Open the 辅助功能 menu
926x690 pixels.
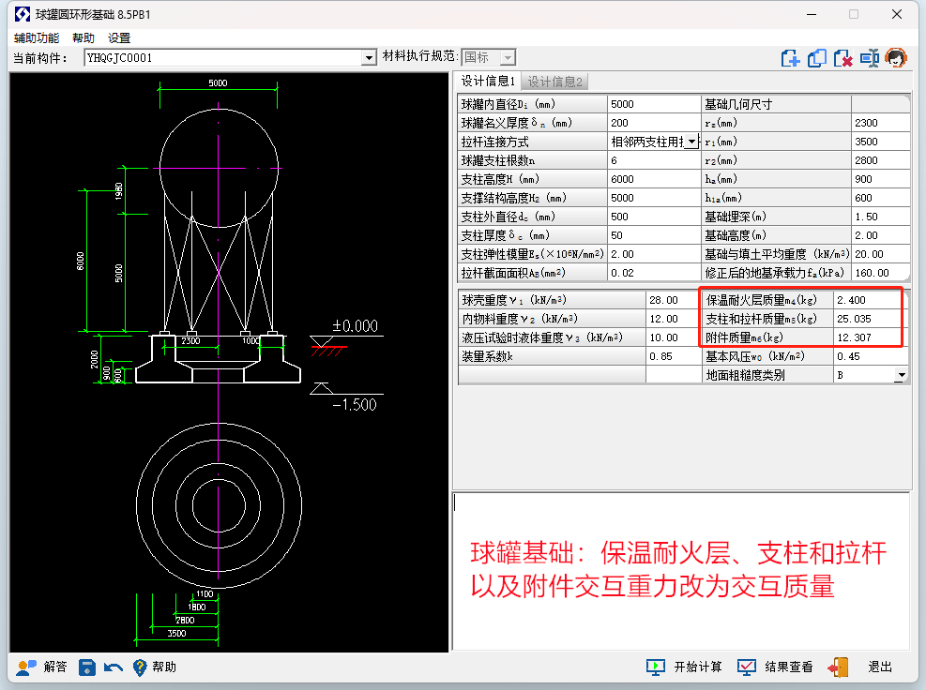click(x=37, y=38)
